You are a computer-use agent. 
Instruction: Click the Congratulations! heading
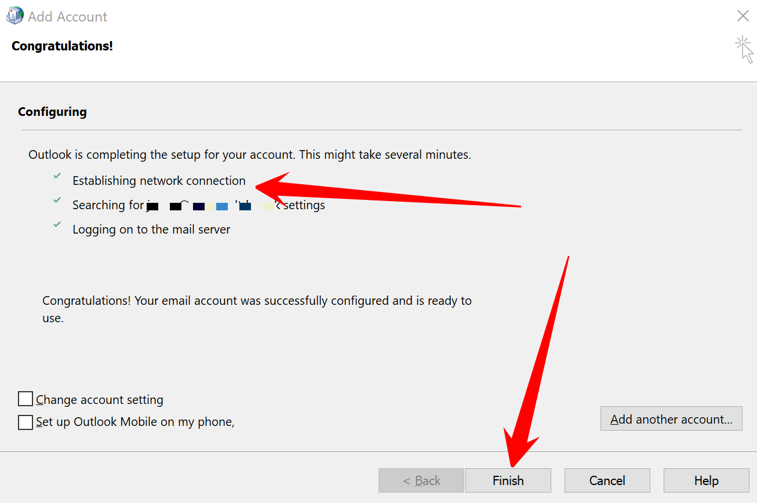coord(63,46)
